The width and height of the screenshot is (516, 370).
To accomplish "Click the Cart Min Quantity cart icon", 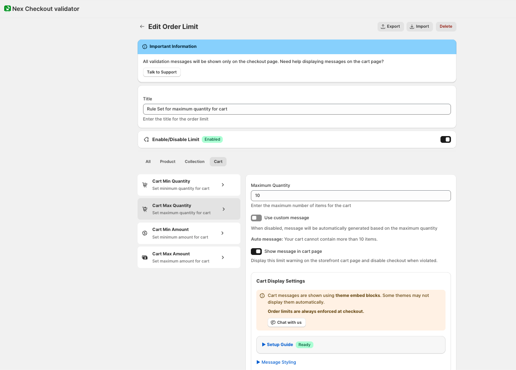I will (145, 185).
